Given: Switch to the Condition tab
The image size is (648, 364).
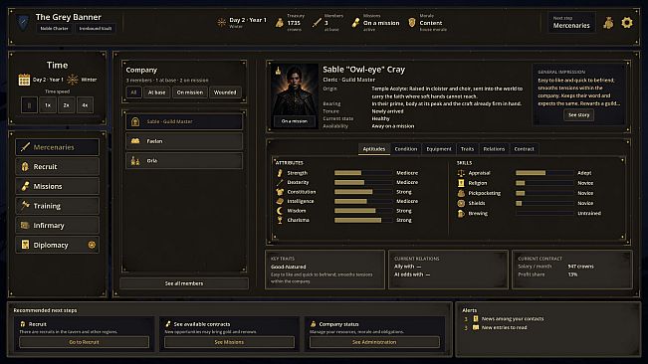Looking at the screenshot, I should (406, 149).
